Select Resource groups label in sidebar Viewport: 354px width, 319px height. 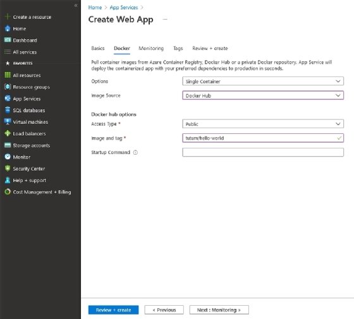pos(32,87)
